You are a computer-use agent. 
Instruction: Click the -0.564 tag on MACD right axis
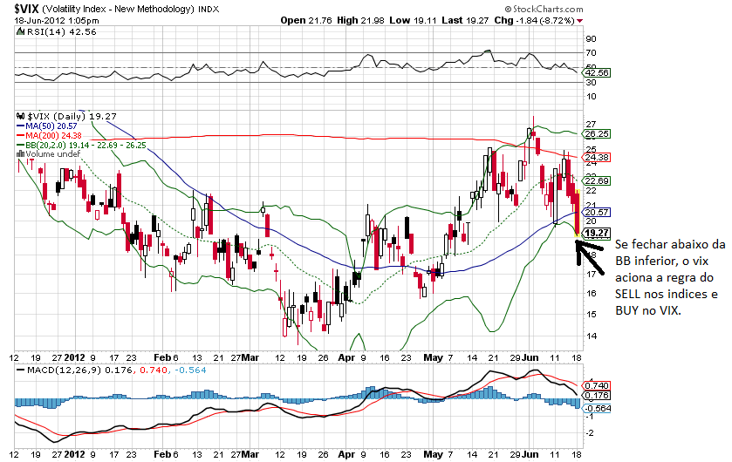[597, 408]
